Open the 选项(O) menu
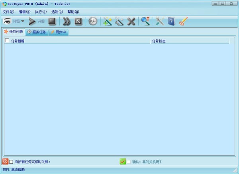This screenshot has width=239, height=174. click(57, 12)
